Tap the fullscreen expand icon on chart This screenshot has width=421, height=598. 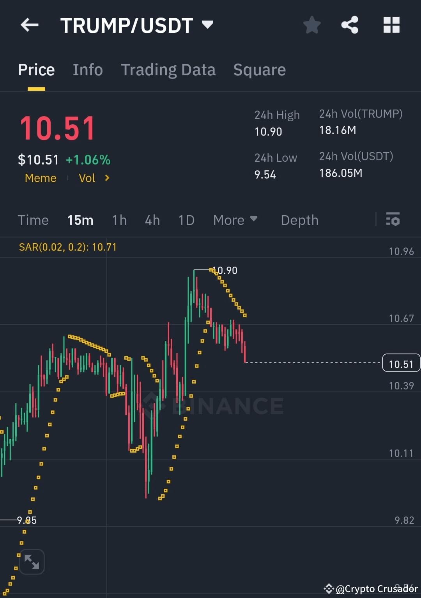[32, 561]
